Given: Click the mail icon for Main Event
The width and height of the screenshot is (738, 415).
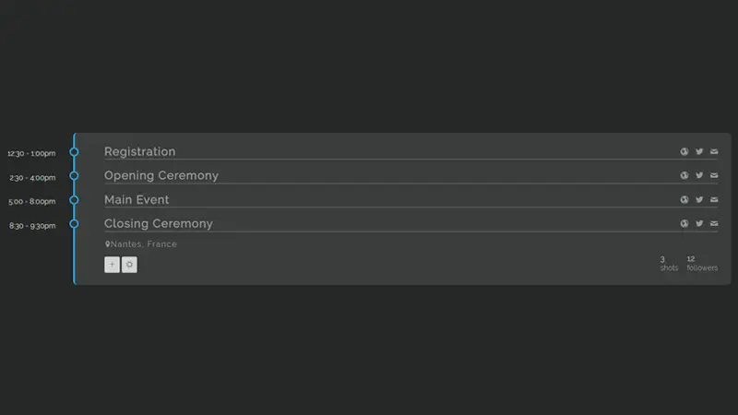Looking at the screenshot, I should pos(714,200).
